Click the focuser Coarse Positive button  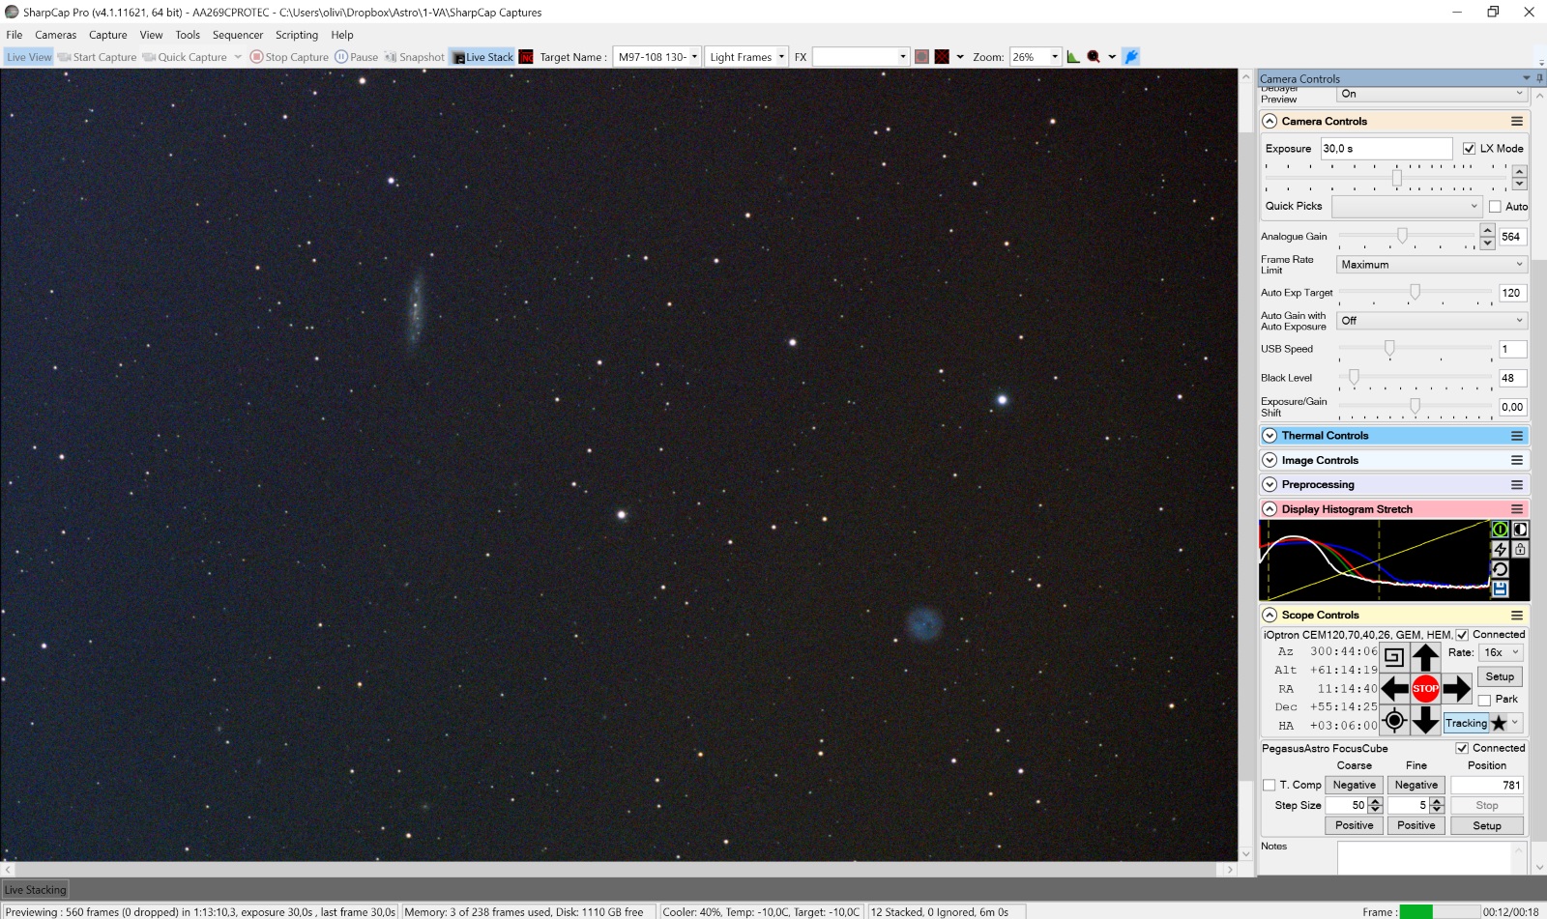(1354, 826)
